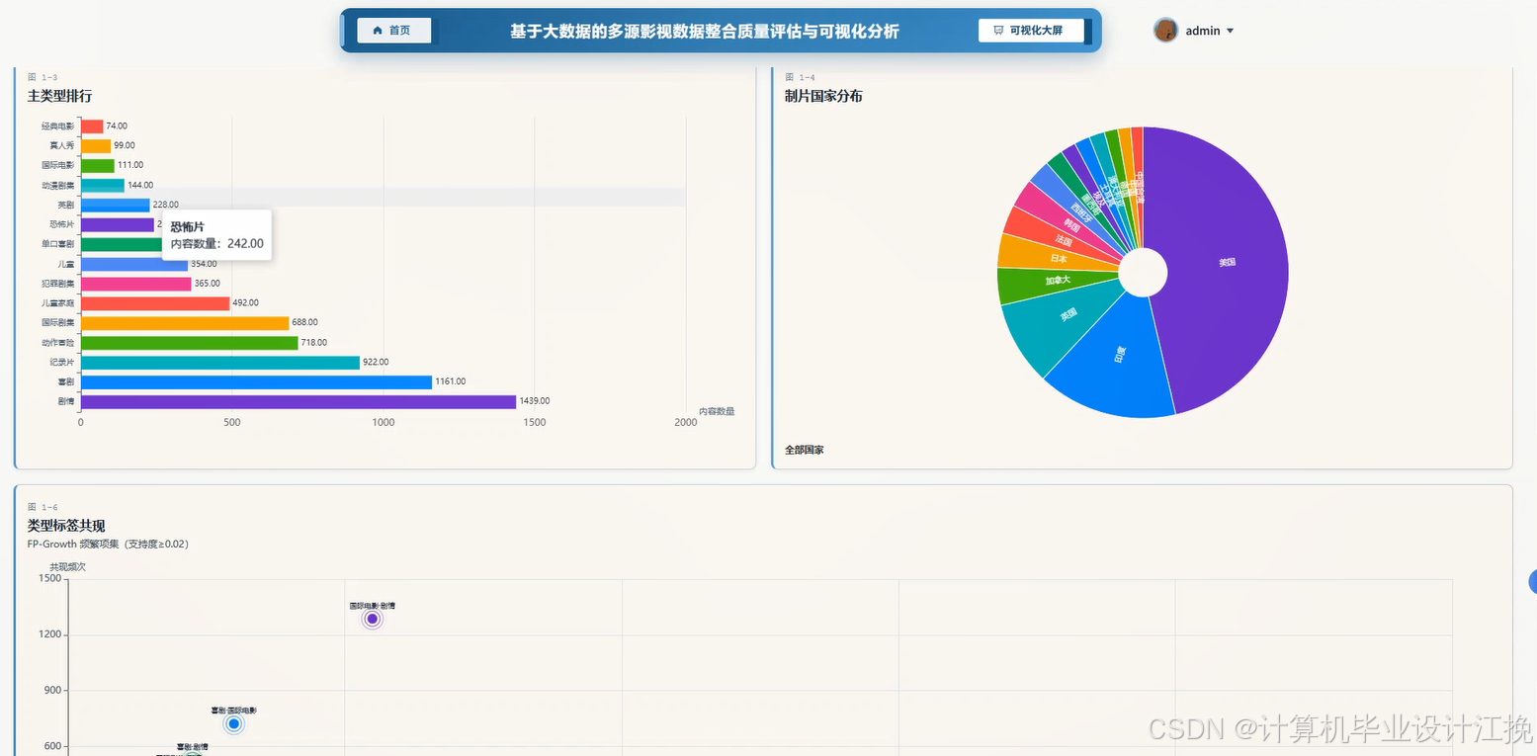The image size is (1537, 756).
Task: Select the 动漫剧集 bar showing 144.00
Action: pyautogui.click(x=103, y=185)
